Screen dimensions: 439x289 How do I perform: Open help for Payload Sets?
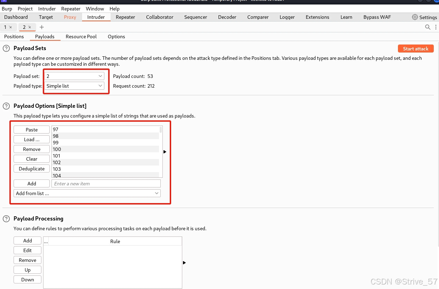point(6,48)
